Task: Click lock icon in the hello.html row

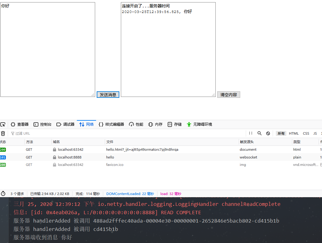Action: click(x=55, y=150)
